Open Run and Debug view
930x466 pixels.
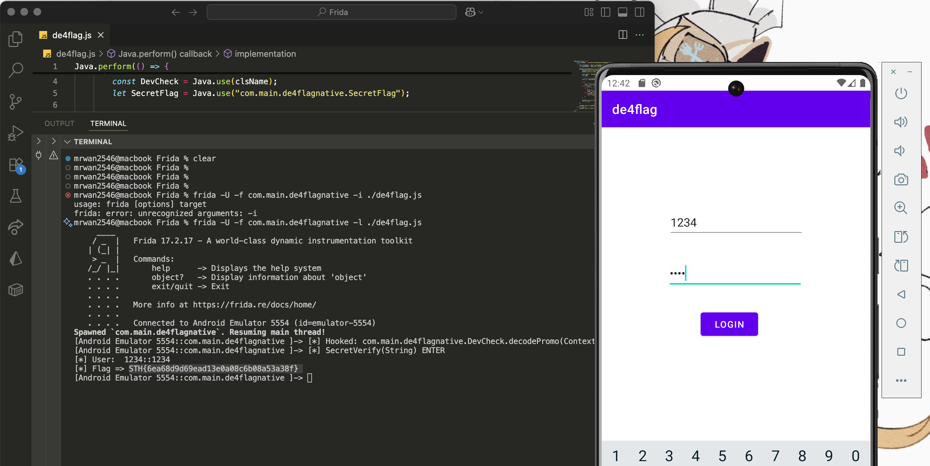point(15,133)
